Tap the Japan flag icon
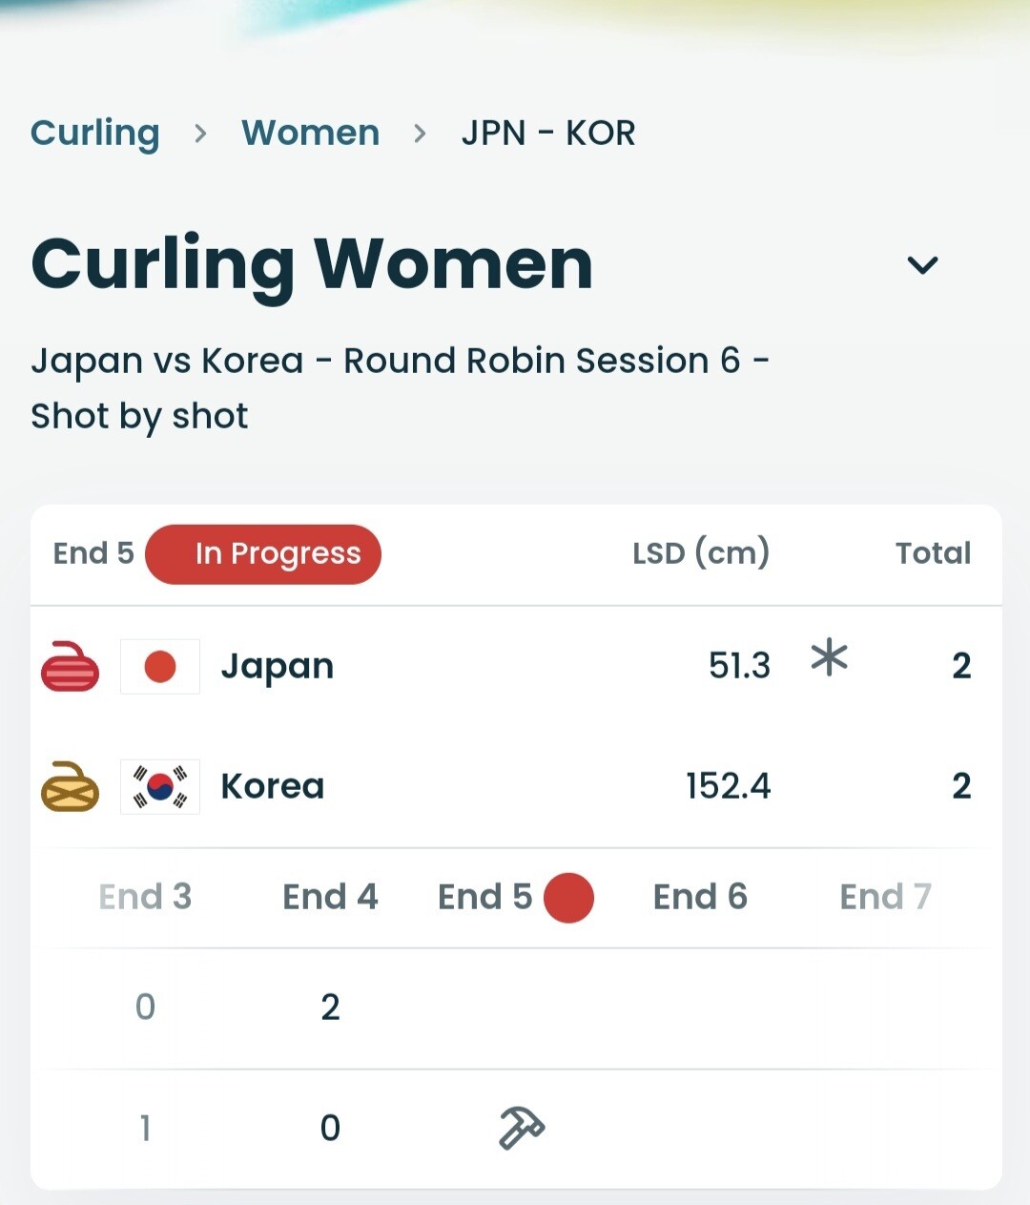Viewport: 1030px width, 1205px height. click(160, 666)
